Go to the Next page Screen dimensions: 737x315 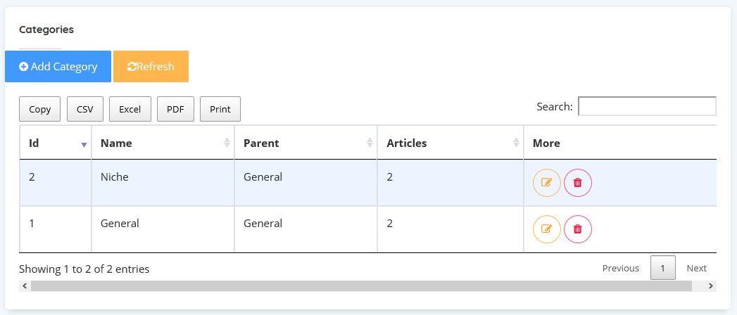click(x=697, y=268)
